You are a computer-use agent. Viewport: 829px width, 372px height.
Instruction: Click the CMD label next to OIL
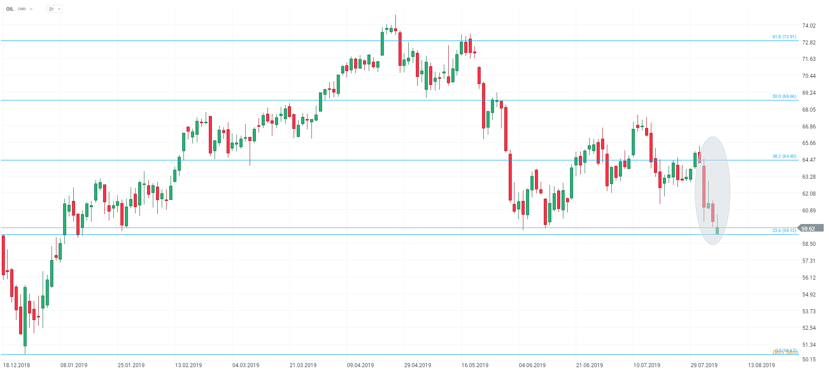tap(22, 9)
